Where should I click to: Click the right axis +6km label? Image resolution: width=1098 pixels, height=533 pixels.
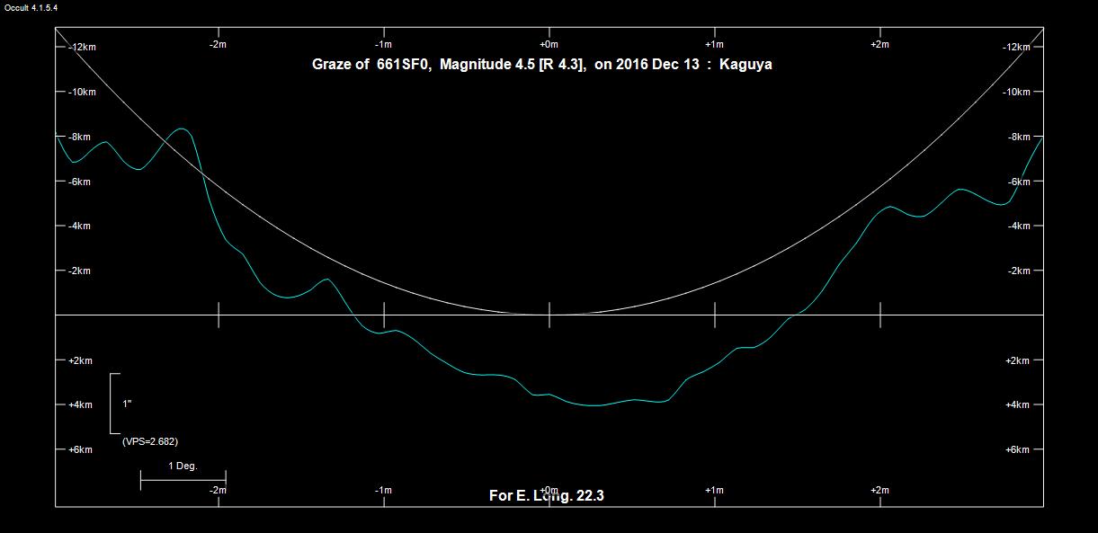pos(1017,449)
